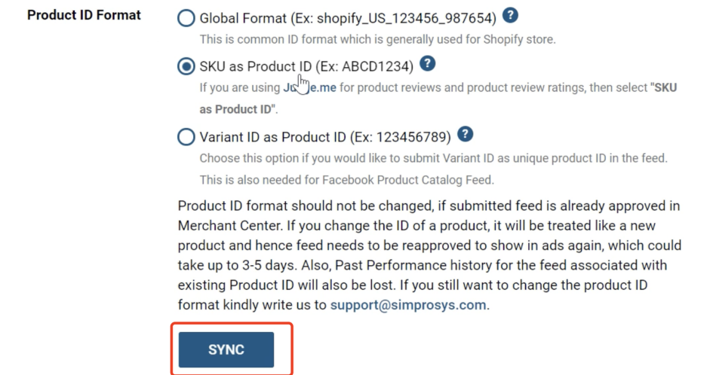Click the 'Product ID Format' section heading
Screen dimensions: 713x375
(x=84, y=15)
